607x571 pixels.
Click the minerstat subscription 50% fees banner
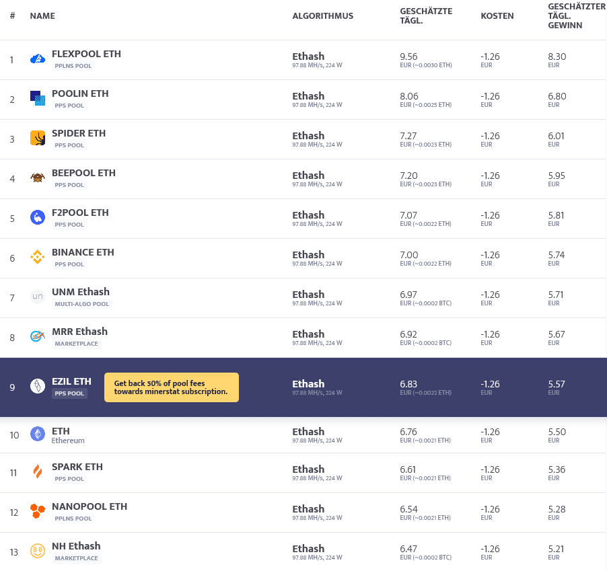click(172, 387)
